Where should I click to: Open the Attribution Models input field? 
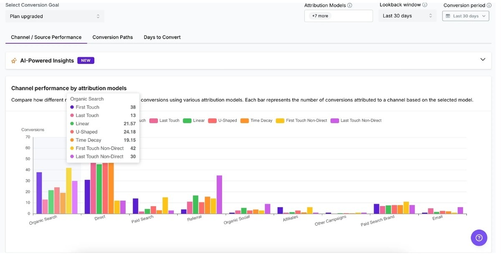click(x=339, y=16)
